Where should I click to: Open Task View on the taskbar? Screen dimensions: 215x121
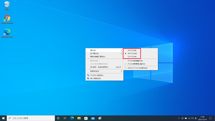point(65,118)
